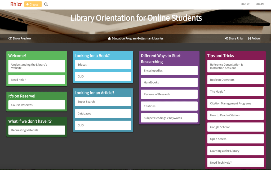Click the search magnifier icon
Screen dimensions: 271x170
click(46, 4)
